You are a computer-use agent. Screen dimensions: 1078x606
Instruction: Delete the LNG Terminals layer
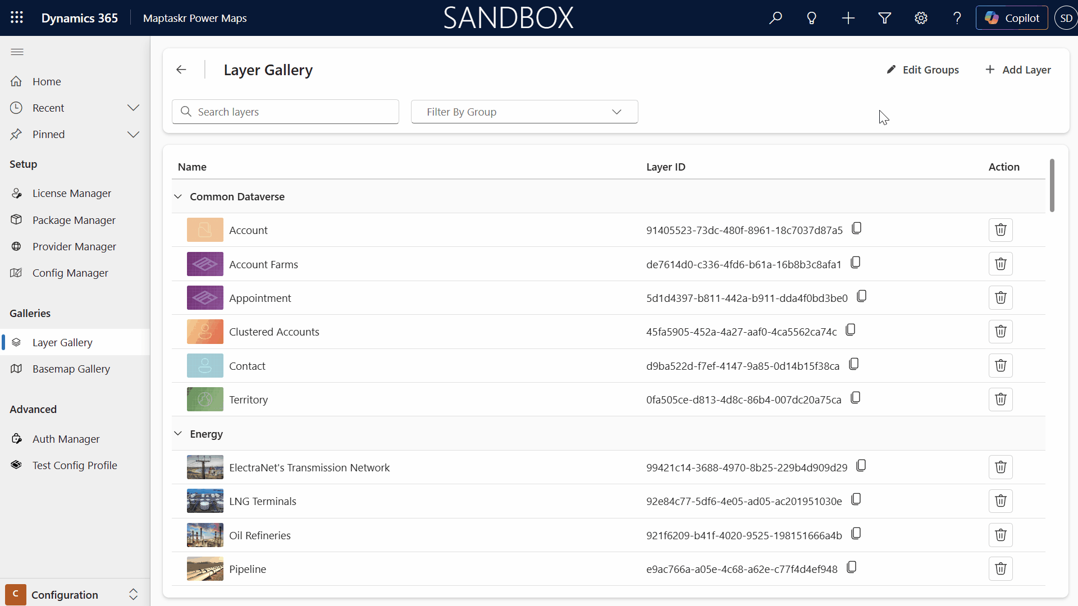coord(1001,501)
